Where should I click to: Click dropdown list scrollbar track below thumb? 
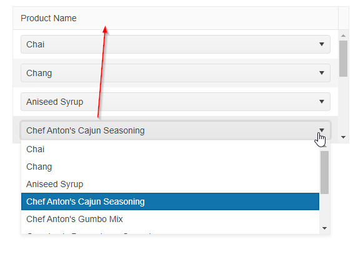point(324,210)
